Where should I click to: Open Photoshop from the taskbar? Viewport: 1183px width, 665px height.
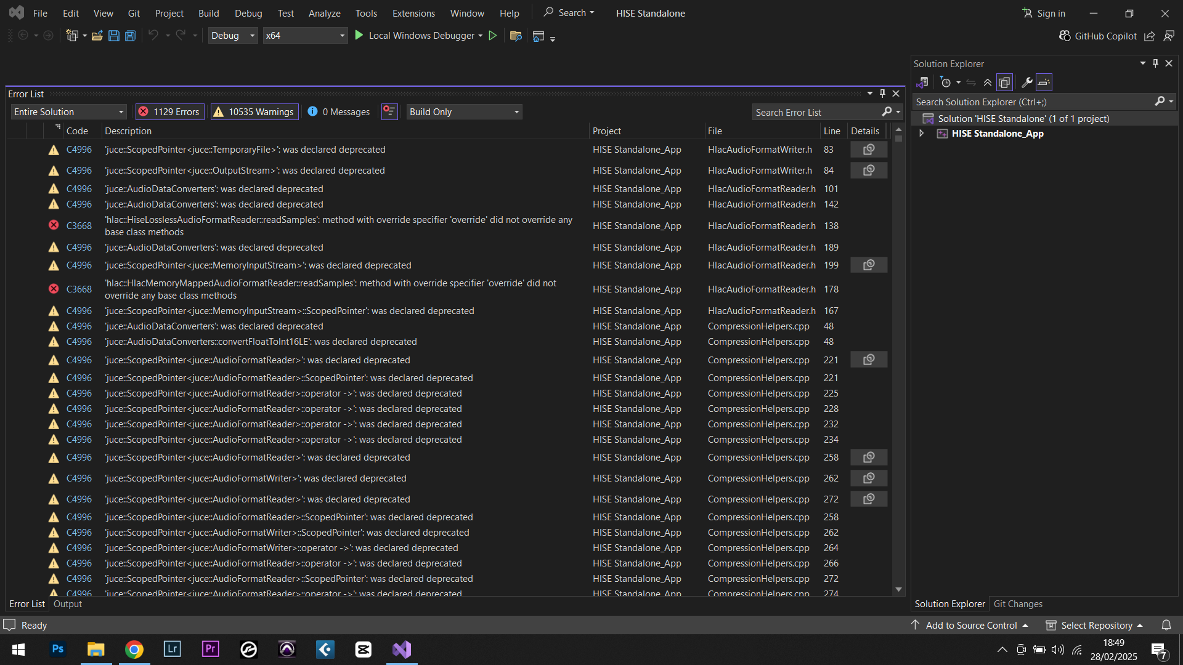[x=58, y=649]
